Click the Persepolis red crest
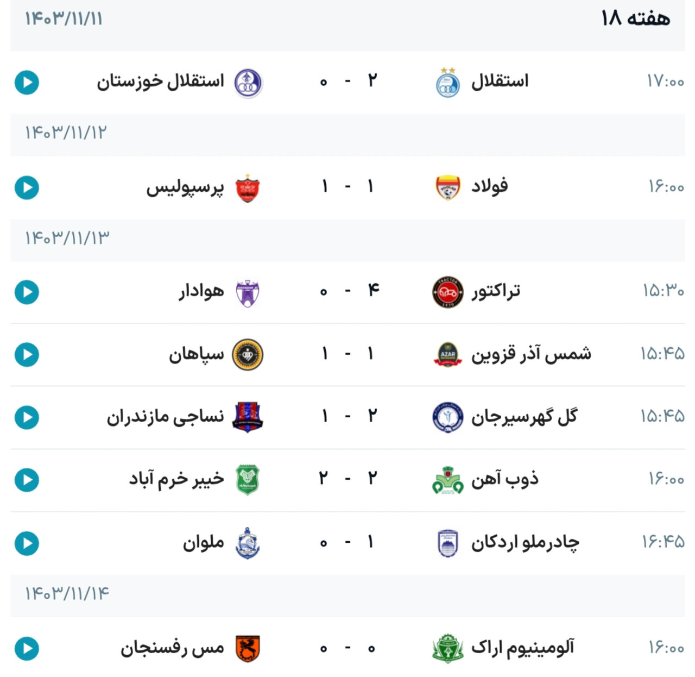 tap(247, 189)
